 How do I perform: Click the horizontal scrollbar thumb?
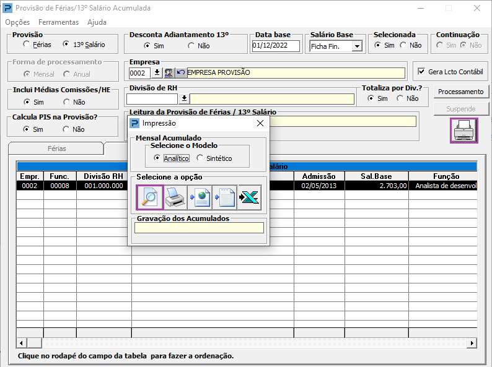click(34, 343)
